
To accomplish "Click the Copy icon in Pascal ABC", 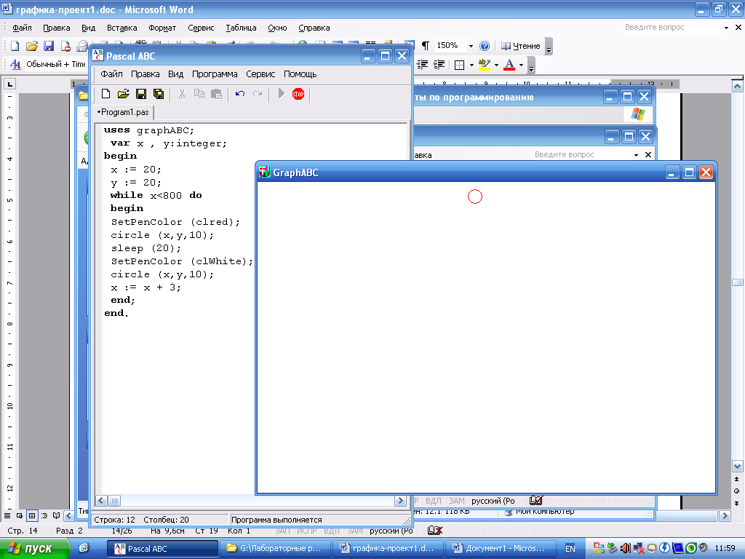I will coord(199,94).
